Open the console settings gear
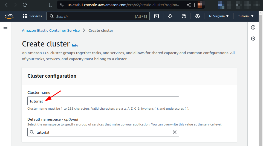263x146 pixels. point(197,16)
